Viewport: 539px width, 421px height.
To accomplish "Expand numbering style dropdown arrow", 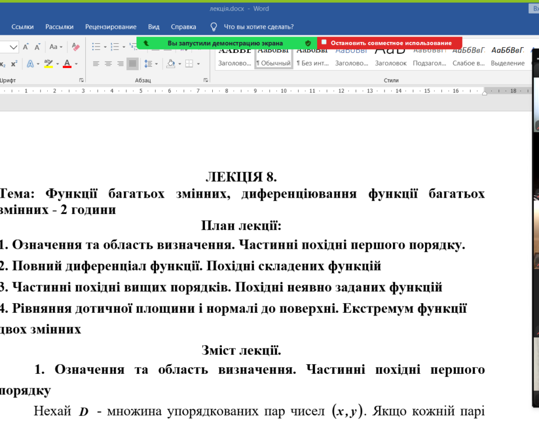I will 124,47.
